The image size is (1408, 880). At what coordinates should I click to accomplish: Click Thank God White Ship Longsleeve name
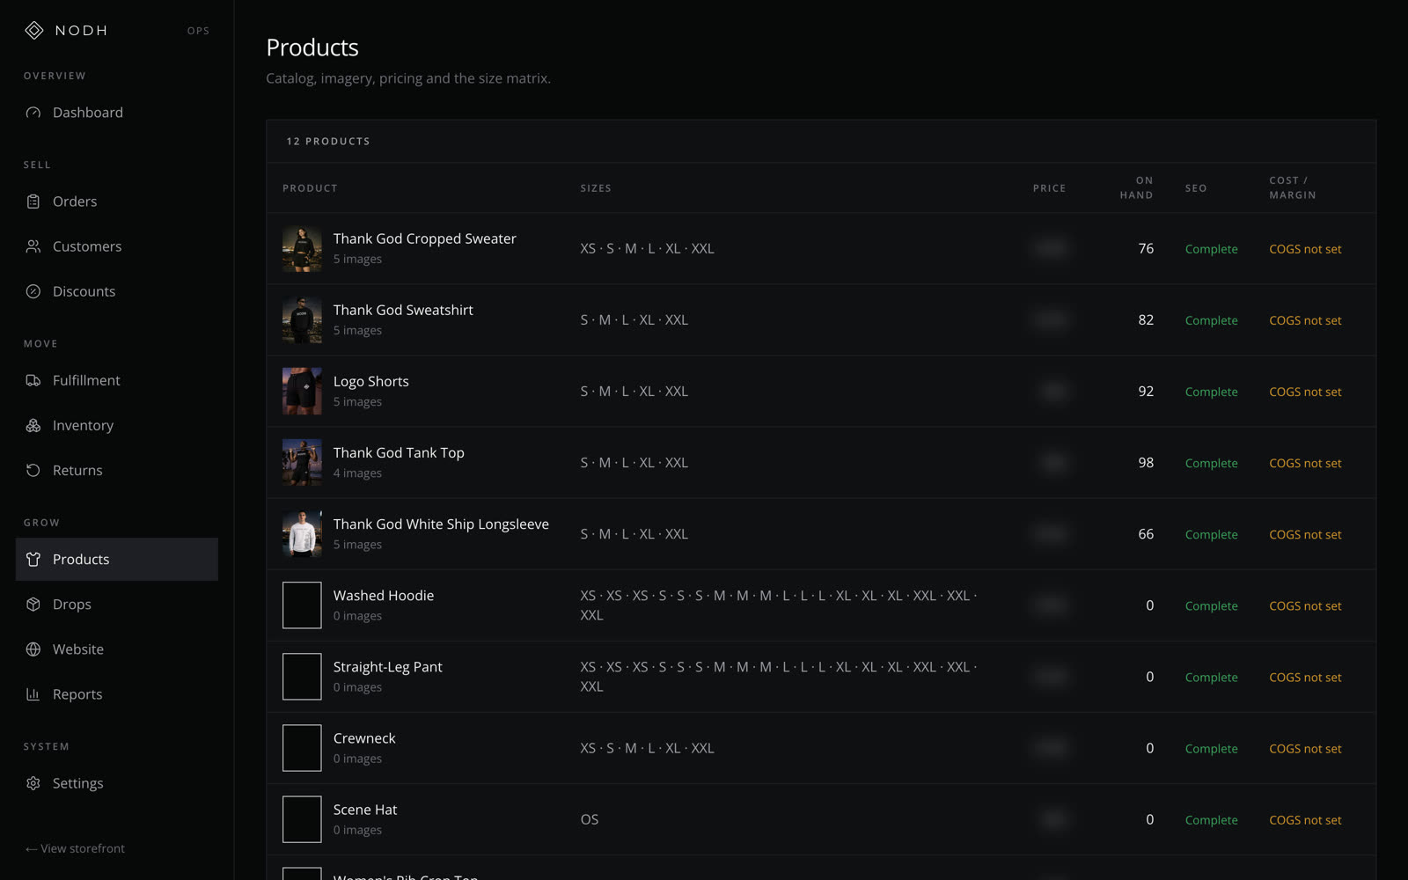pyautogui.click(x=441, y=524)
